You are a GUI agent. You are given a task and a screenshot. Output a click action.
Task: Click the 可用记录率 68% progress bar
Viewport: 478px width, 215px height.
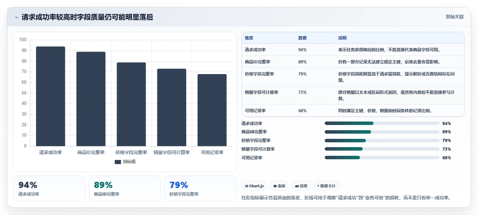[382, 158]
